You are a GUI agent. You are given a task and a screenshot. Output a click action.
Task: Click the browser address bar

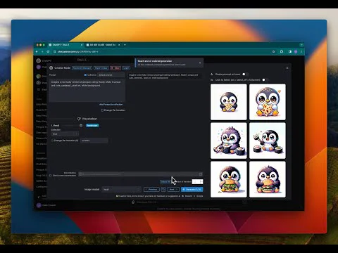162,51
